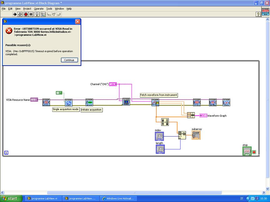The image size is (270, 202).
Task: Click the Step Into toolbar icon
Action: click(49, 15)
